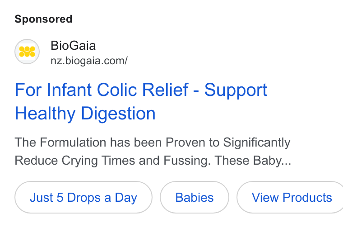Select the 'Just 5 Drops a Day' chip

coord(83,197)
